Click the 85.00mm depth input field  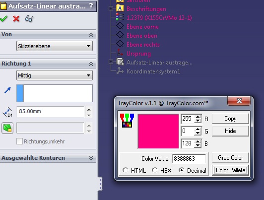50,112
